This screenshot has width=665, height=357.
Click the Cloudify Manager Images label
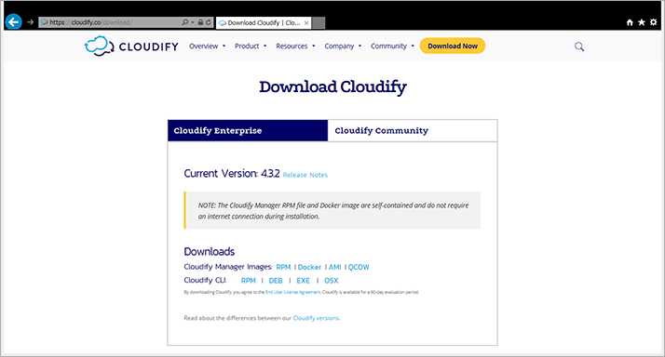point(228,267)
